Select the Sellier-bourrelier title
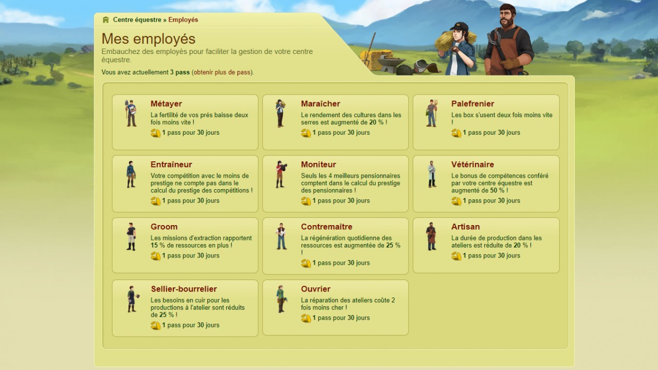The image size is (658, 370). (184, 289)
